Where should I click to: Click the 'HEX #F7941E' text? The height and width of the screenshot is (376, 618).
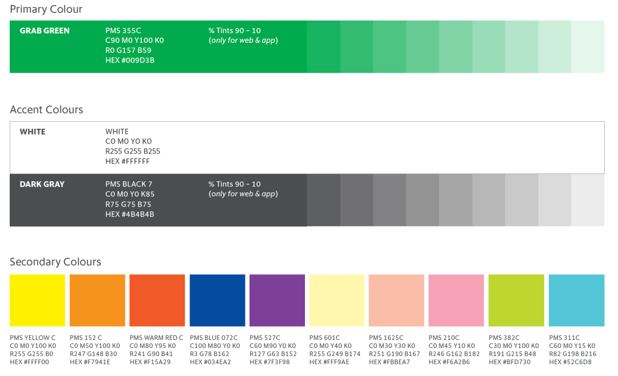tap(90, 362)
